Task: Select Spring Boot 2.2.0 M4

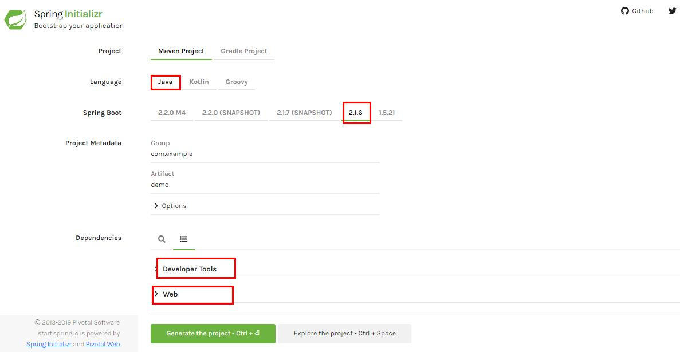Action: click(x=172, y=113)
